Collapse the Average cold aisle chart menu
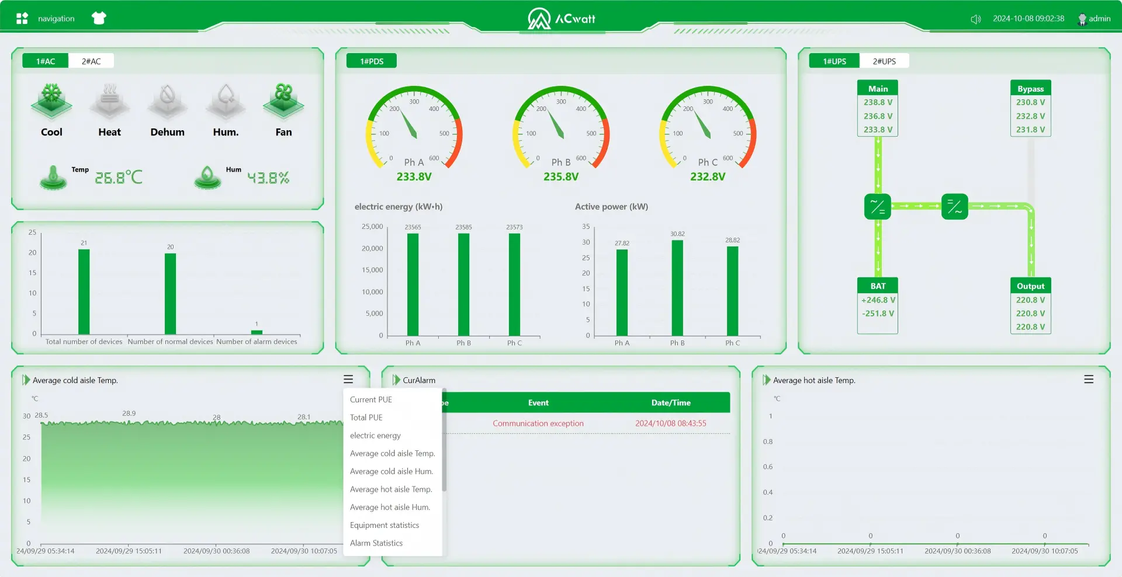This screenshot has height=577, width=1122. [x=348, y=380]
